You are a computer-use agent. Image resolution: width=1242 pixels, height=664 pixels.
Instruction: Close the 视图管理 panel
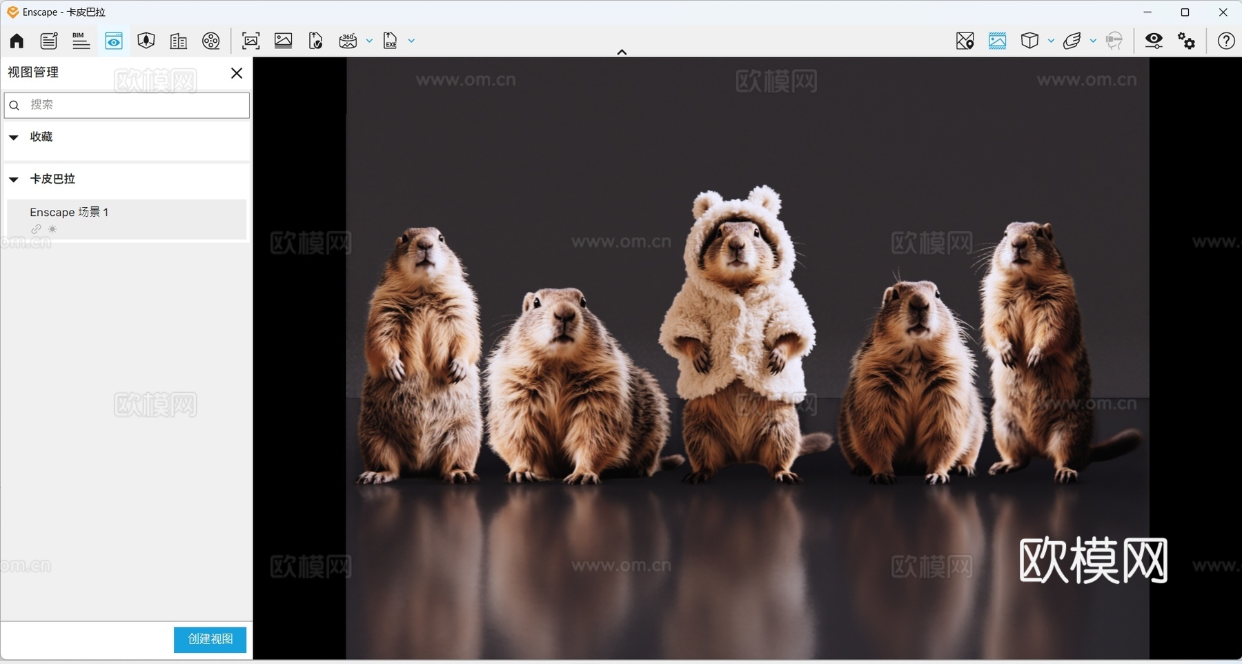click(x=237, y=73)
